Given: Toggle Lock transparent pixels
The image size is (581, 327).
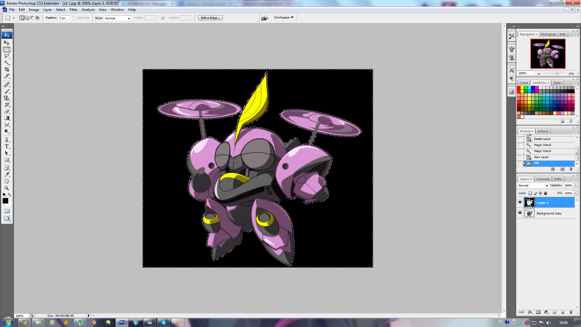Looking at the screenshot, I should coord(530,193).
